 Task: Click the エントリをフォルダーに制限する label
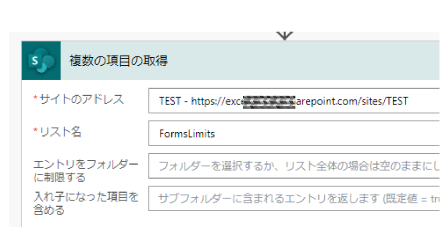86,171
